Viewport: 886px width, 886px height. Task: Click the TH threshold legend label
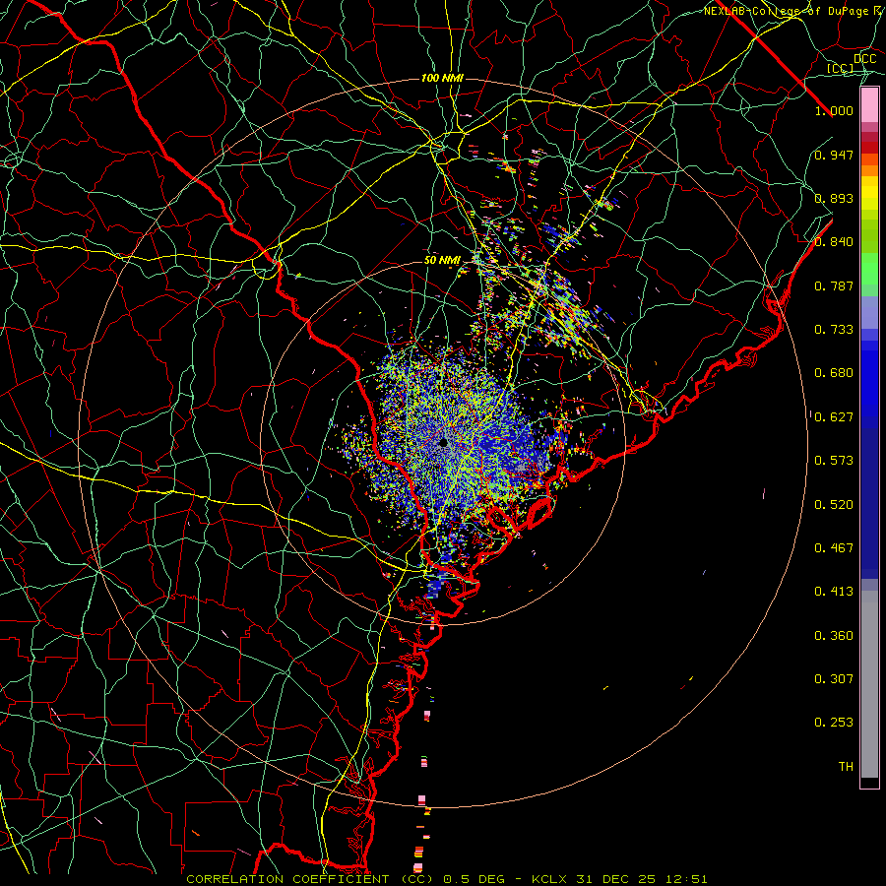coord(846,767)
